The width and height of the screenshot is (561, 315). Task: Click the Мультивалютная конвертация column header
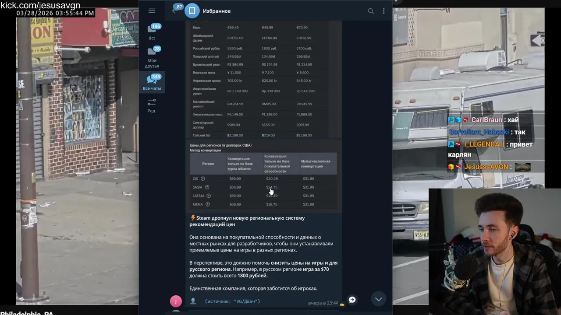(316, 164)
